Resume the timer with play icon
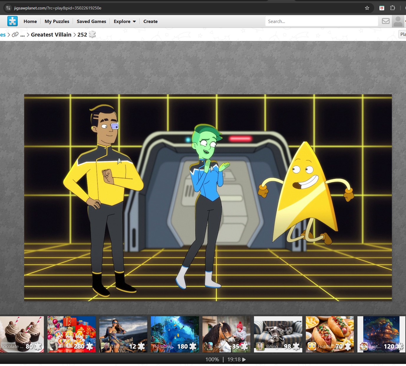The image size is (406, 366). click(244, 360)
